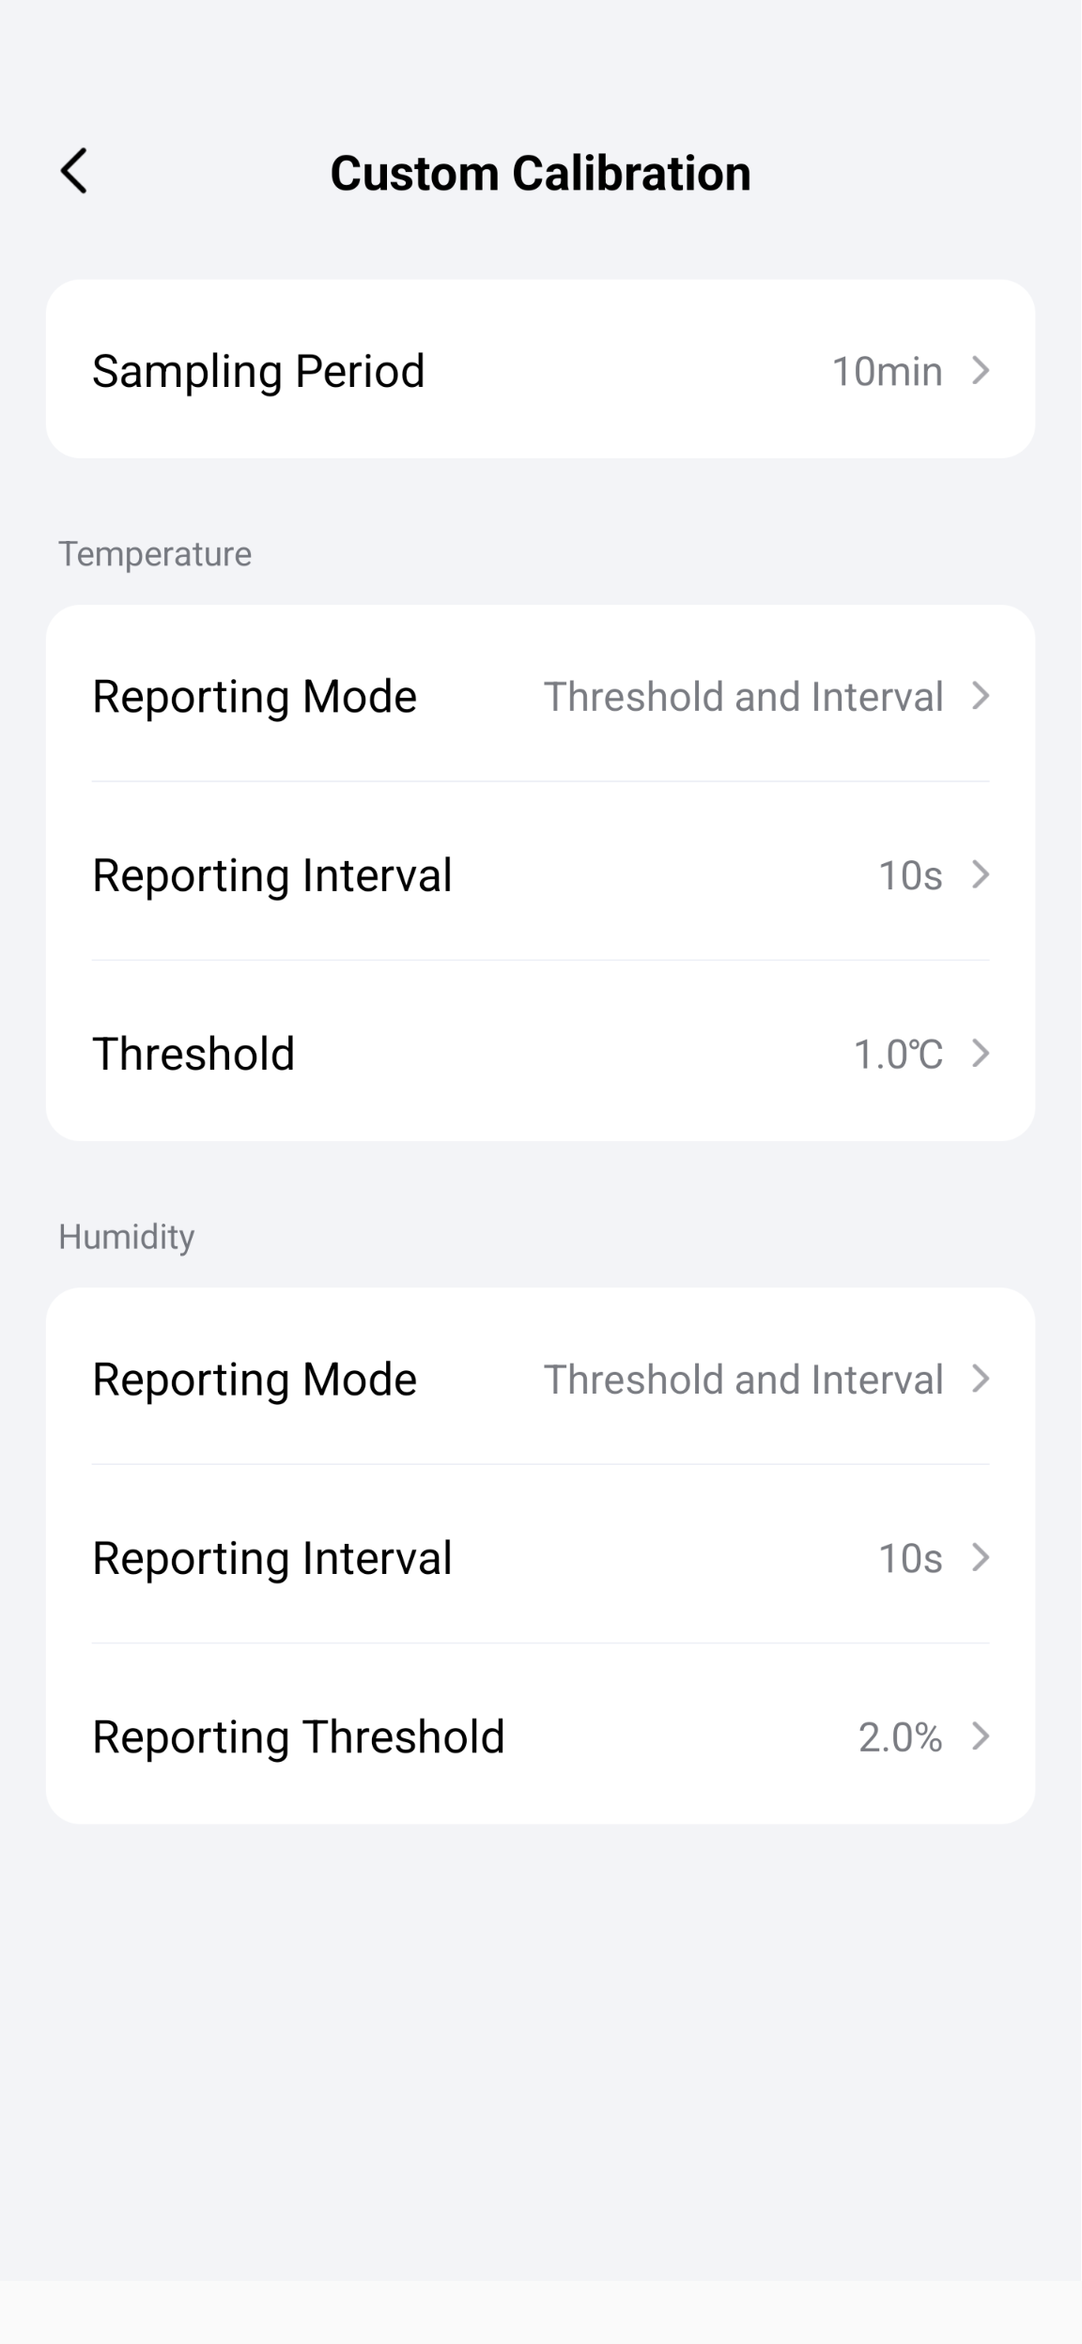The image size is (1082, 2344).
Task: Open Humidity Reporting Interval row
Action: pos(272,1558)
